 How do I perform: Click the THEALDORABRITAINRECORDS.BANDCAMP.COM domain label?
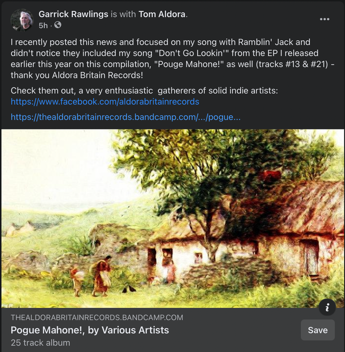point(97,317)
